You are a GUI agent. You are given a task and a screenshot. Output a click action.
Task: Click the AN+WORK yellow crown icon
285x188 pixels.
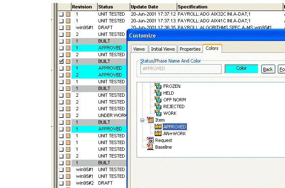[x=158, y=134]
